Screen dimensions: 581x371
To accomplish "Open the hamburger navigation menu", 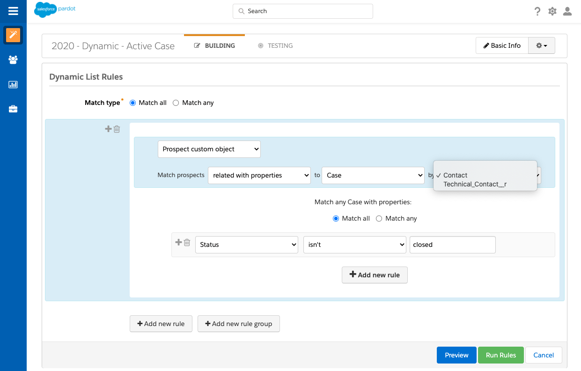I will [13, 11].
